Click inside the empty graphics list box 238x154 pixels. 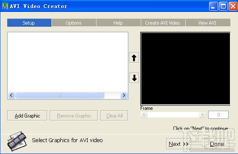click(x=68, y=62)
